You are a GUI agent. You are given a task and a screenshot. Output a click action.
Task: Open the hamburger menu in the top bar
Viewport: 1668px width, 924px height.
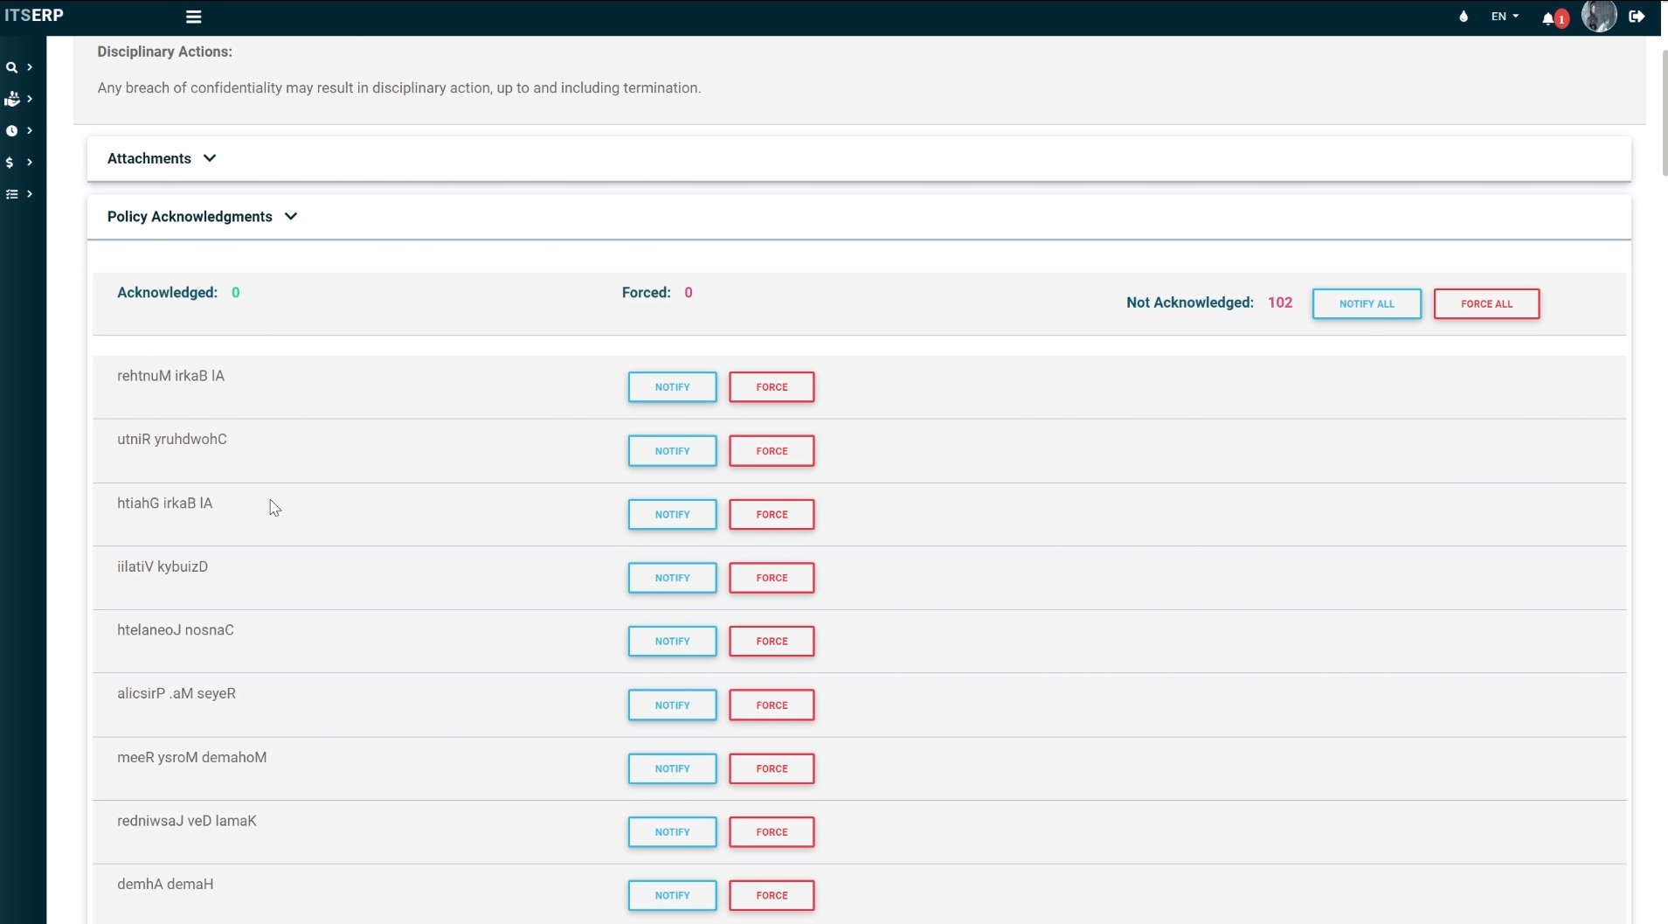click(x=193, y=17)
